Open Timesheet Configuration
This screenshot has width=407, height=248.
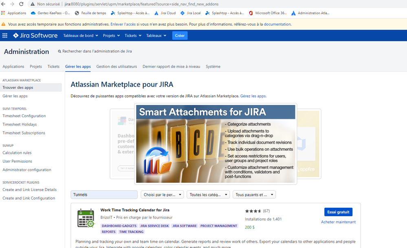(24, 116)
